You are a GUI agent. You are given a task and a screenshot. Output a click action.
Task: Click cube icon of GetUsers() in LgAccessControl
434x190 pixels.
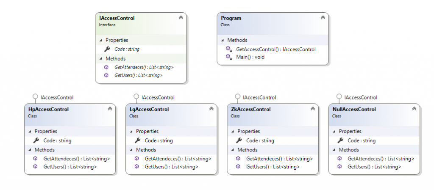137,167
